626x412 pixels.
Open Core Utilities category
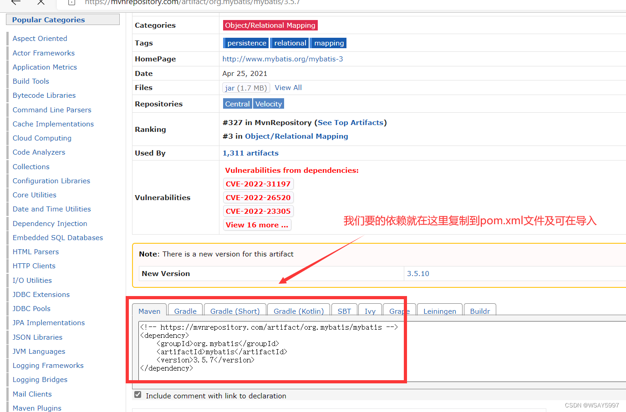pyautogui.click(x=35, y=195)
